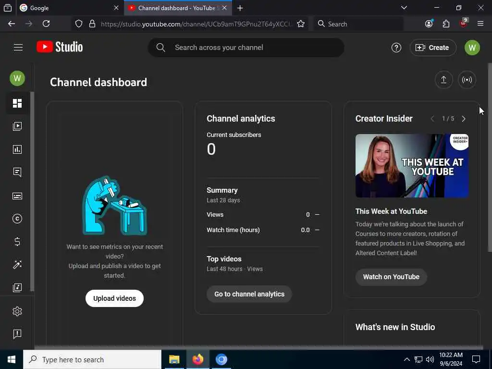Image resolution: width=492 pixels, height=369 pixels.
Task: Click the site lock icon in the address bar
Action: tap(92, 24)
